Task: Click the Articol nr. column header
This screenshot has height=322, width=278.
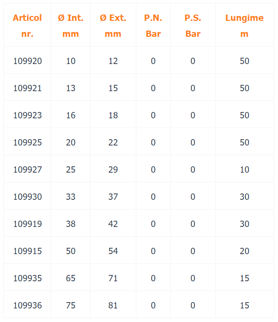Action: click(x=28, y=26)
